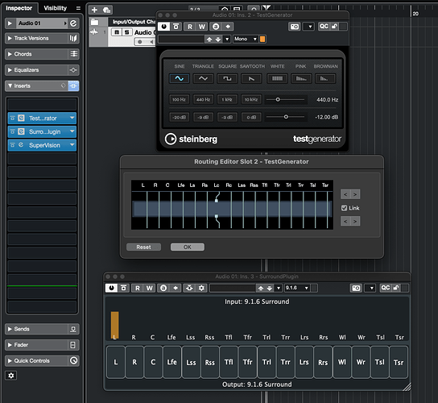Toggle the Link checkbox in Routing Editor

344,208
